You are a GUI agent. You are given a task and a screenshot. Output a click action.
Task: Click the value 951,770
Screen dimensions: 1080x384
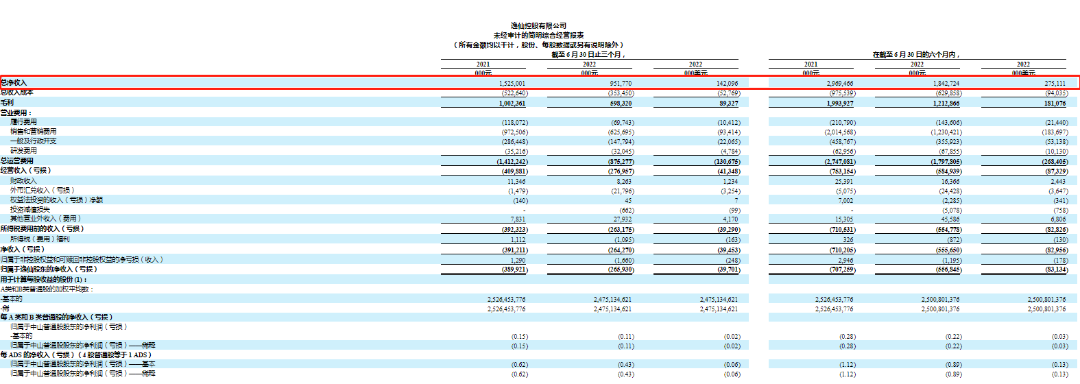621,83
